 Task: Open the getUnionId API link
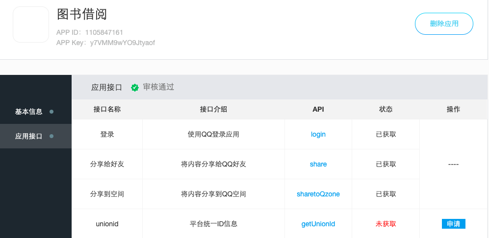[318, 224]
